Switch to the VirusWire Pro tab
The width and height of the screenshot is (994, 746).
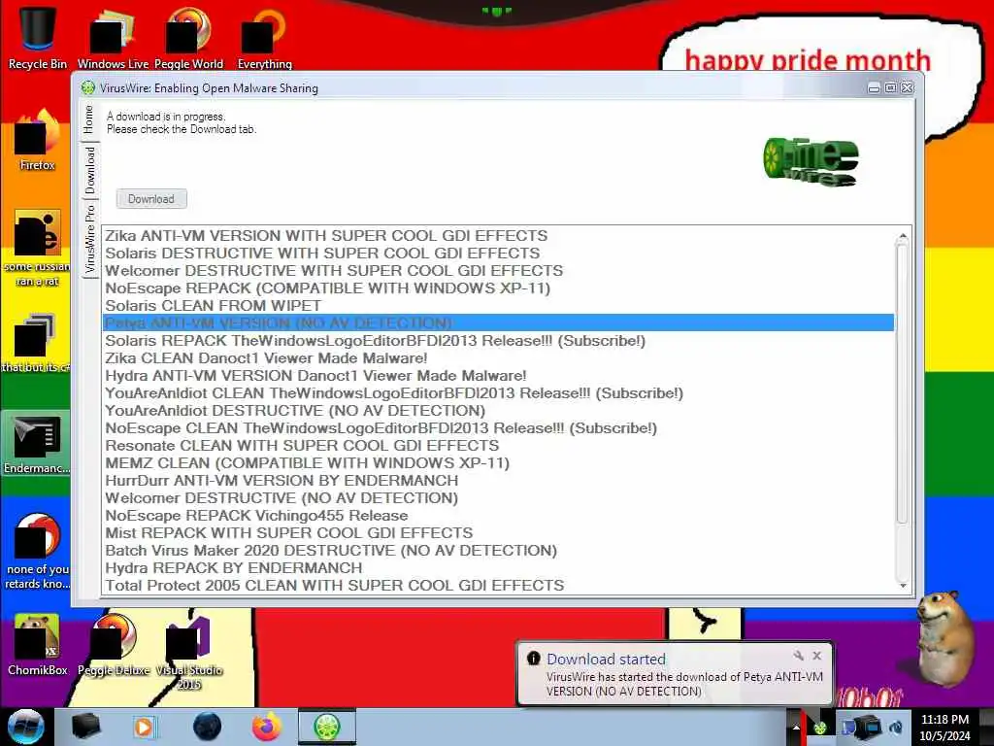90,239
